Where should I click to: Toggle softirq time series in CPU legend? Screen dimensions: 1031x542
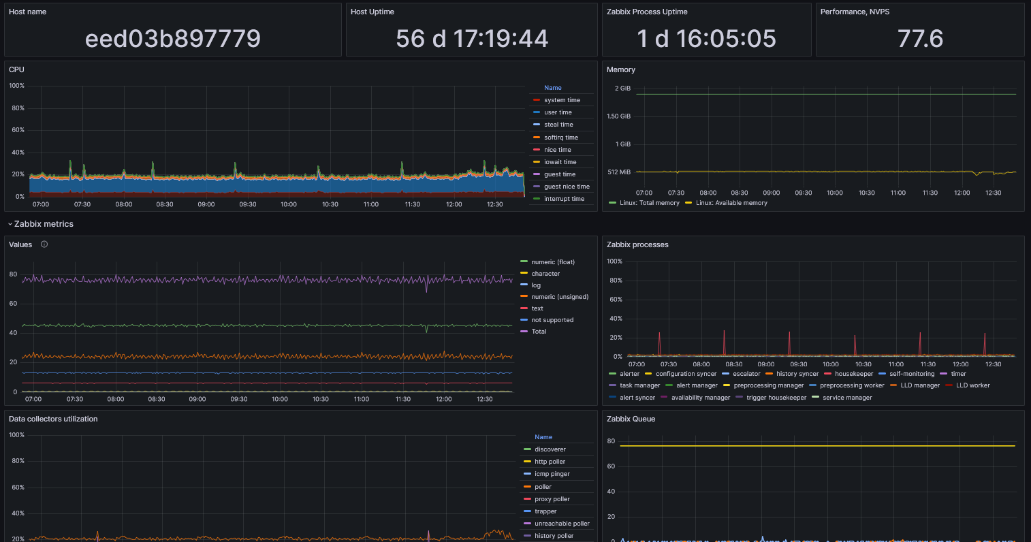point(561,138)
